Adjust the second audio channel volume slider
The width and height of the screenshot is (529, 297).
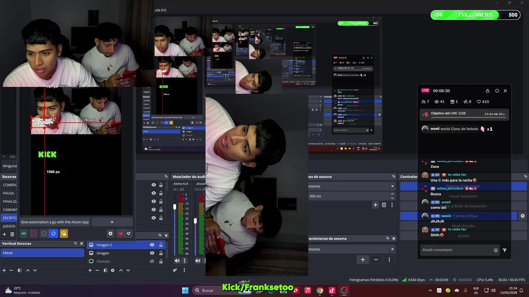point(195,221)
